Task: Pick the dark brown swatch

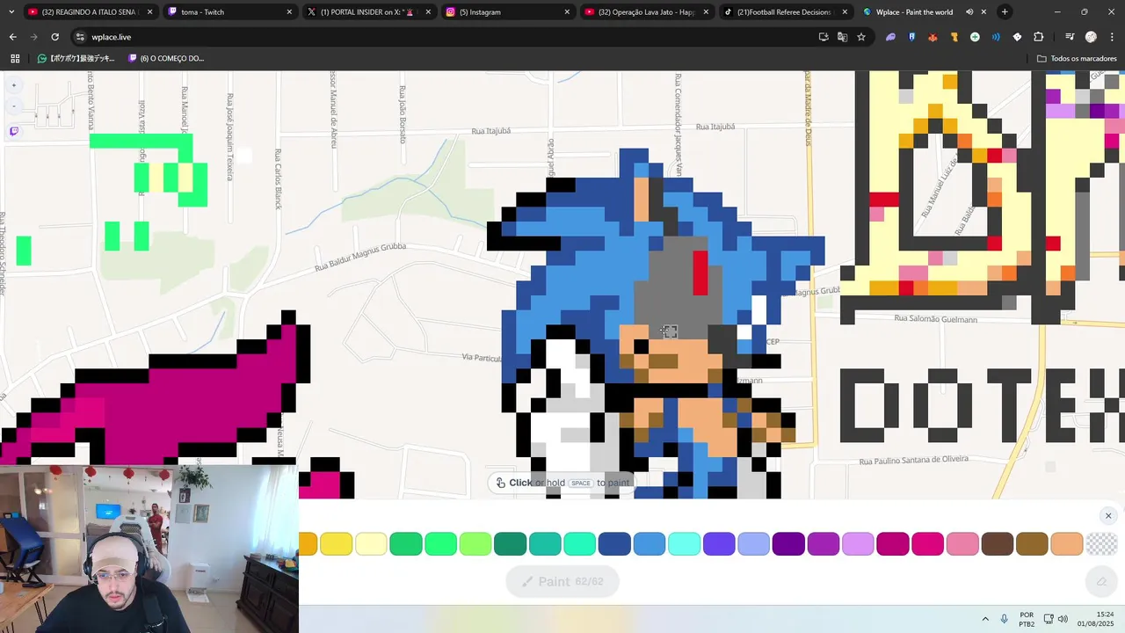Action: [998, 543]
